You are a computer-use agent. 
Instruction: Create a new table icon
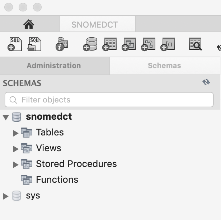[x=109, y=44]
